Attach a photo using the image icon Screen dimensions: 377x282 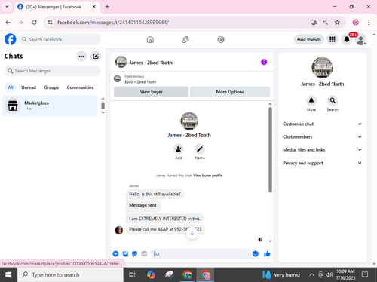point(125,254)
